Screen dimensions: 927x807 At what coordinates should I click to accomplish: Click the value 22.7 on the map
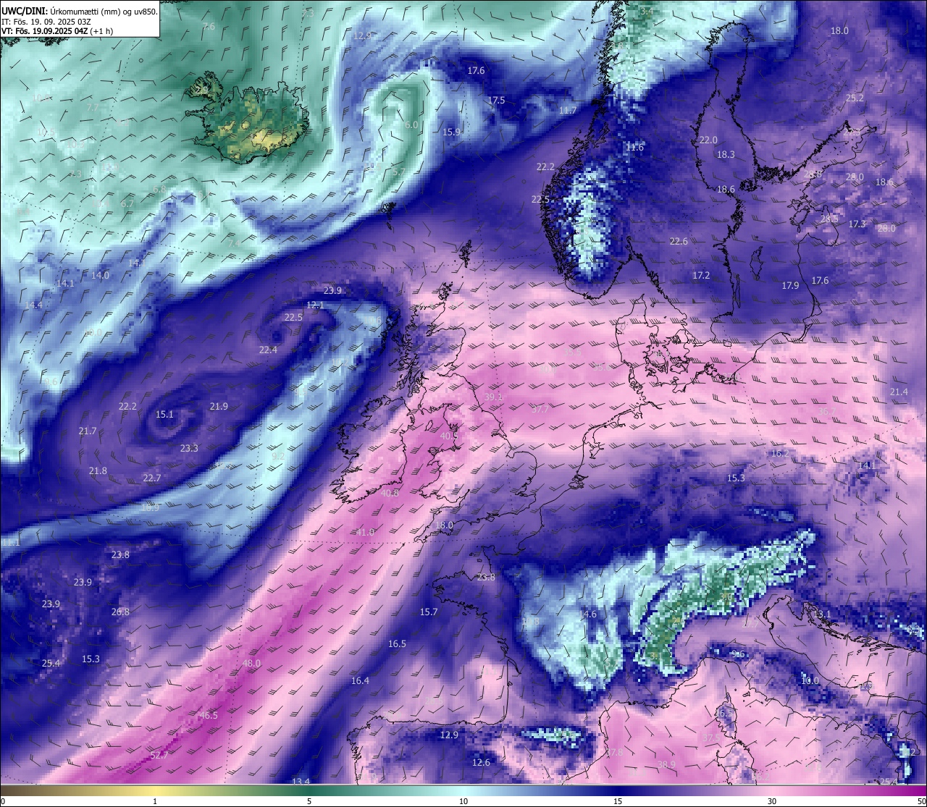pos(151,478)
